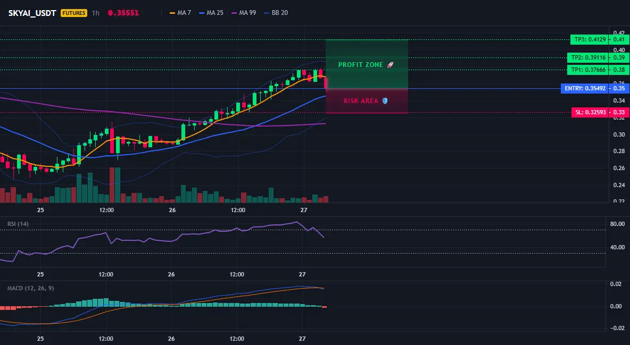Click the TP2: 0.39116 price label

coord(588,57)
